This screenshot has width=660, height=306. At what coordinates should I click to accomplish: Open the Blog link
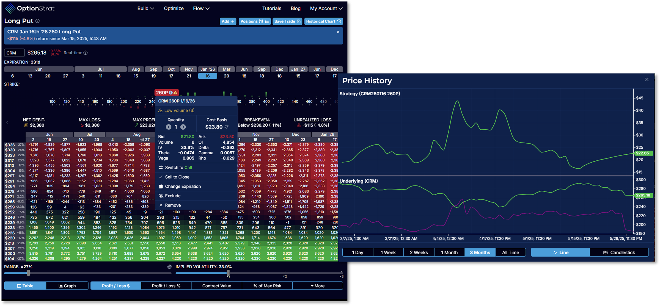pyautogui.click(x=296, y=9)
